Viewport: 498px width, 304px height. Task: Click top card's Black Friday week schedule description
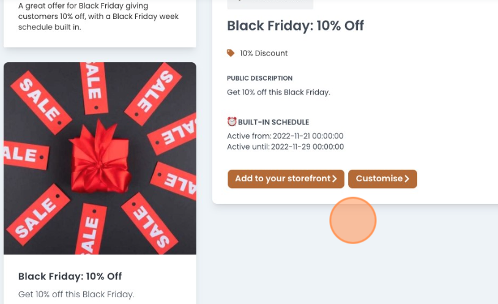pyautogui.click(x=98, y=16)
